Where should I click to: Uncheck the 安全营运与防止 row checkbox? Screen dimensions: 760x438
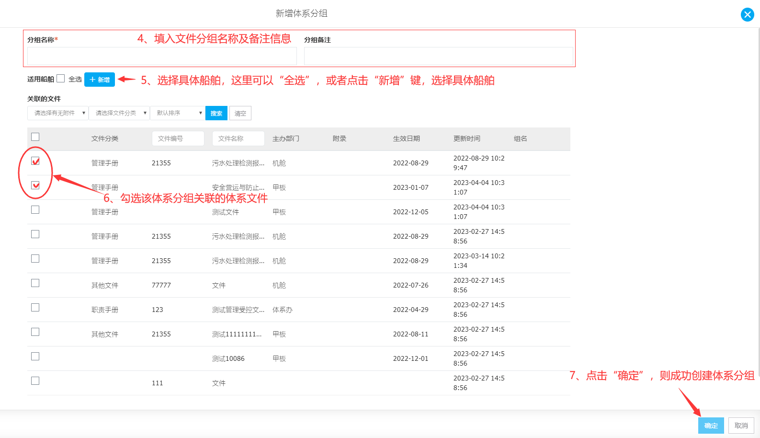(x=35, y=185)
